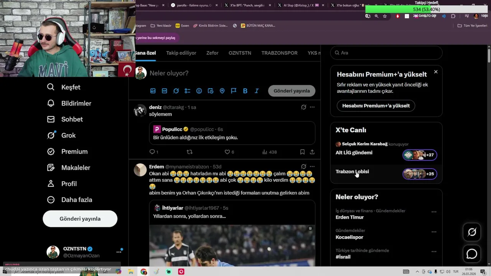The height and width of the screenshot is (276, 491).
Task: Add an image to the post composer
Action: point(153,91)
